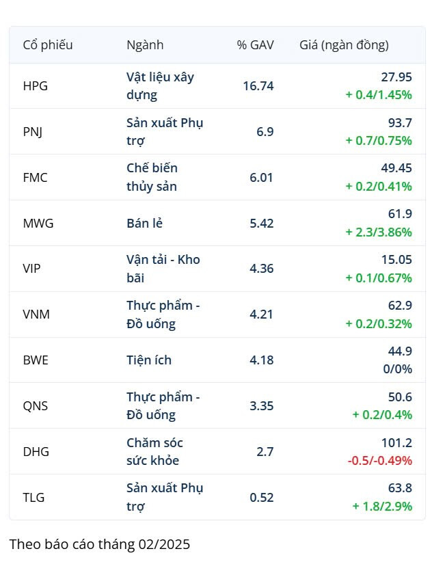The width and height of the screenshot is (432, 562).
Task: Click the MWG stock code
Action: click(x=38, y=223)
